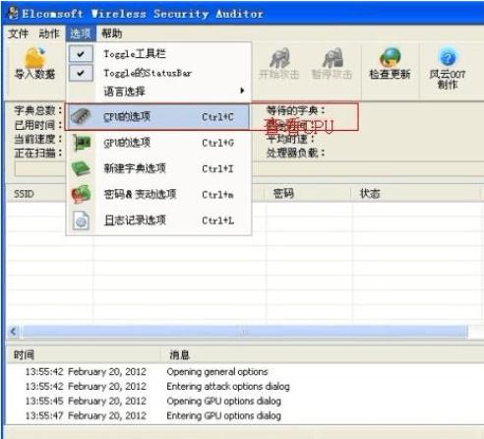Select 日志记录选项 menu entry

[x=158, y=220]
